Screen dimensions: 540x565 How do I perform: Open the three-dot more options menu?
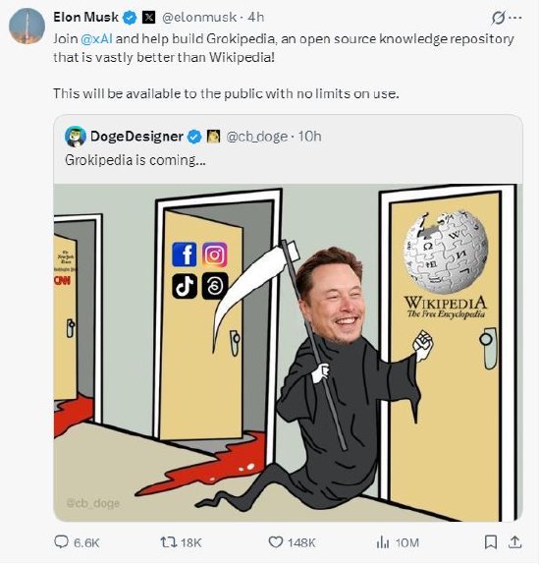[515, 18]
